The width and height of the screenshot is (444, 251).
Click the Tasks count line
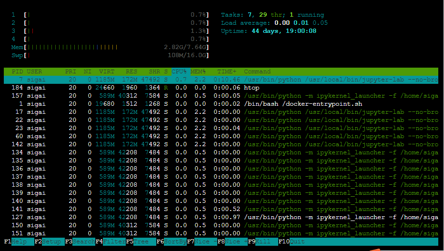[272, 15]
